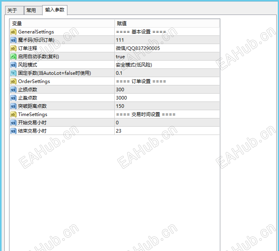Select the 突破距离点数 variable name
The height and width of the screenshot is (251, 279).
pos(32,106)
